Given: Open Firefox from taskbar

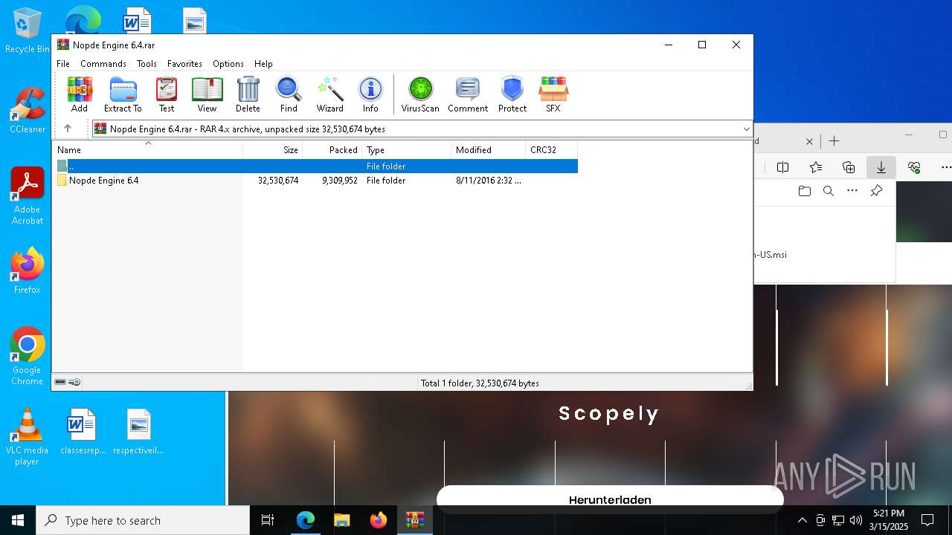Looking at the screenshot, I should coord(378,520).
